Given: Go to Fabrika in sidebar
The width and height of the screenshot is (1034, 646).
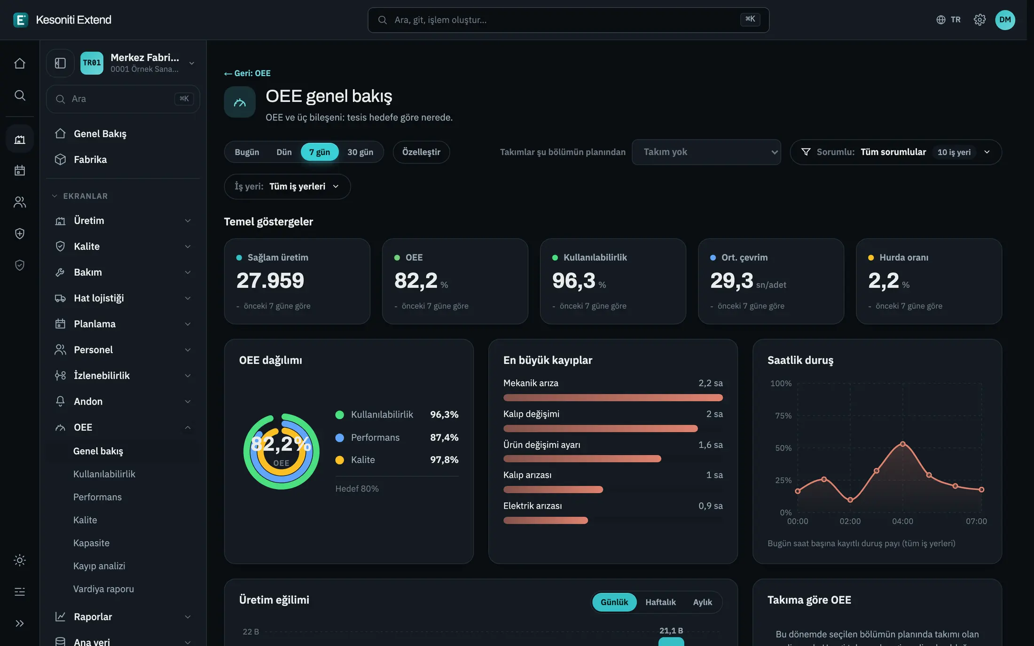Looking at the screenshot, I should click(123, 160).
